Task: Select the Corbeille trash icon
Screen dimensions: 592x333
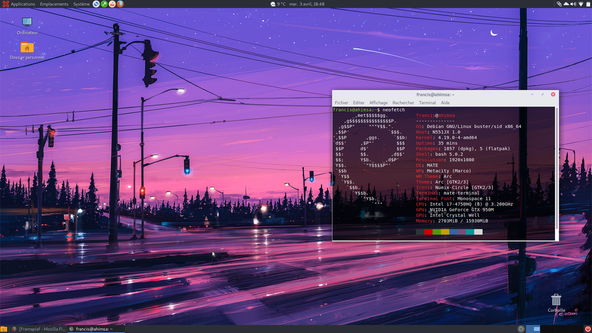Action: point(556,303)
